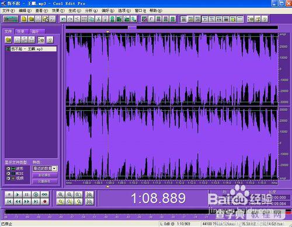292x227 pixels.
Task: Click the yellow Zoom to Right Edge icon
Action: [x=78, y=201]
